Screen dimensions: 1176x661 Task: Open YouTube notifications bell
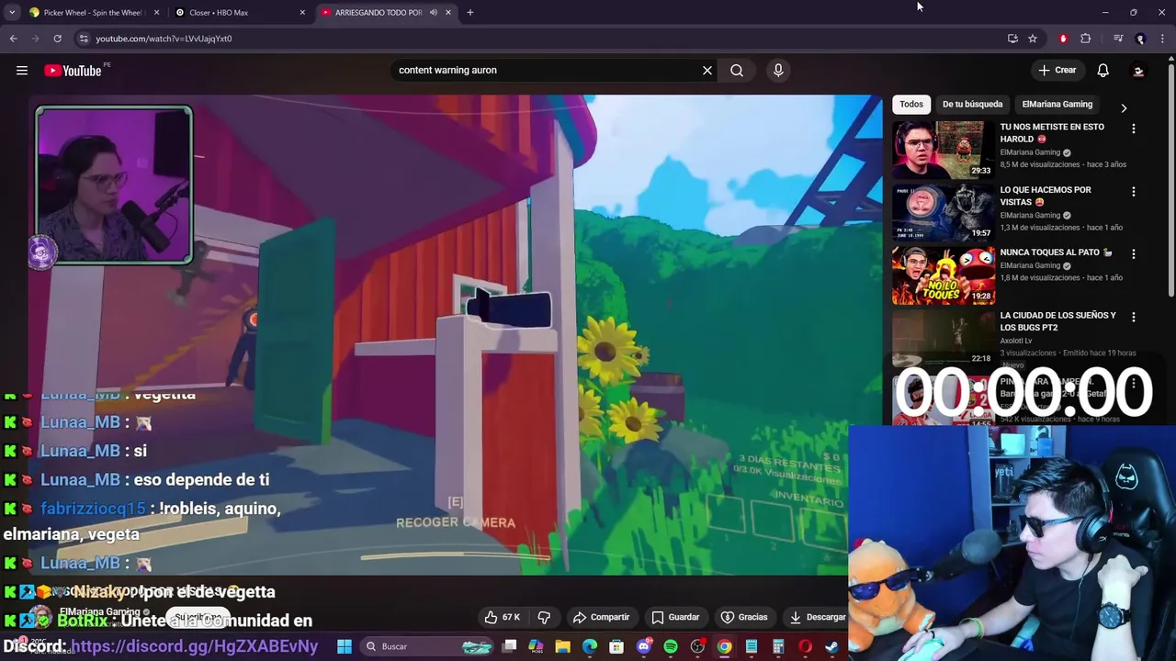pyautogui.click(x=1102, y=70)
